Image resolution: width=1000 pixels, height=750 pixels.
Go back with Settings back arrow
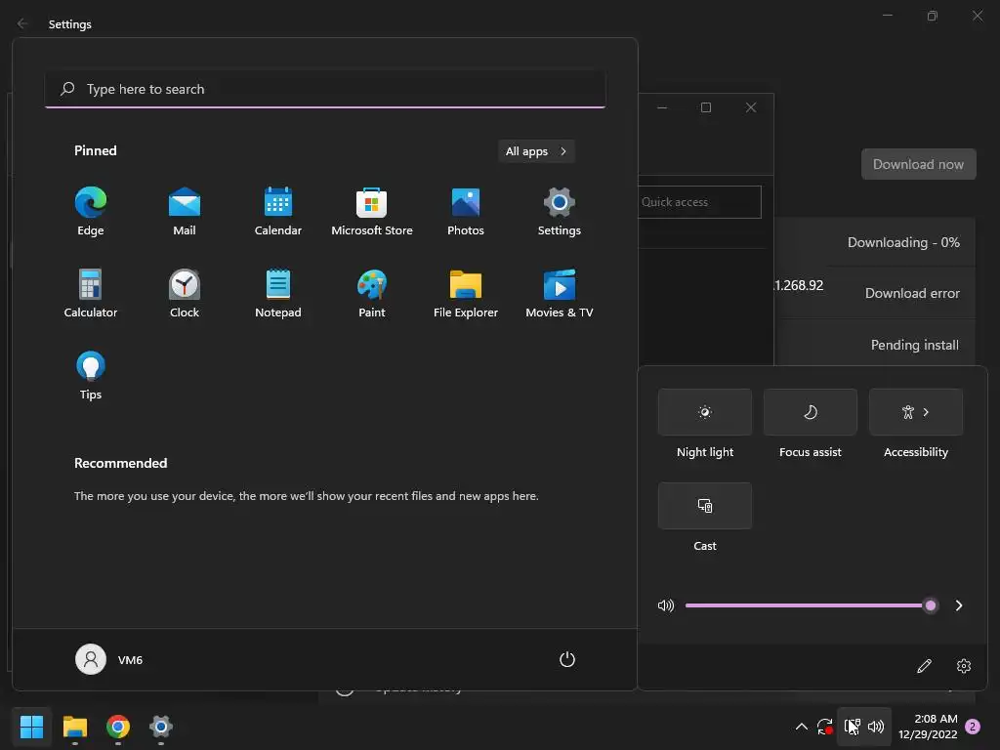pos(23,23)
